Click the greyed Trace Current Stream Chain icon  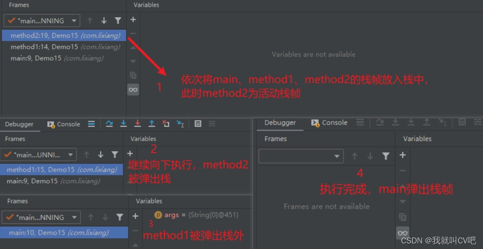(212, 124)
